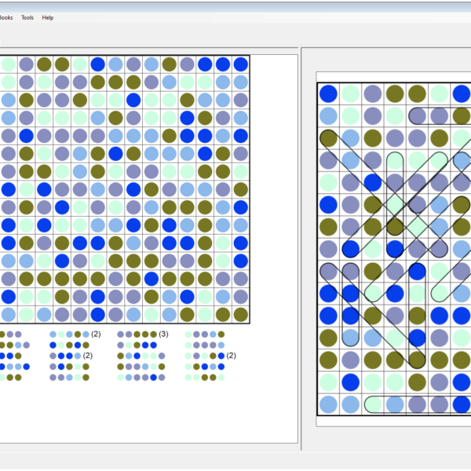Viewport: 471px width, 471px height.
Task: Click the top-left mint circle of left grid
Action: click(8, 64)
